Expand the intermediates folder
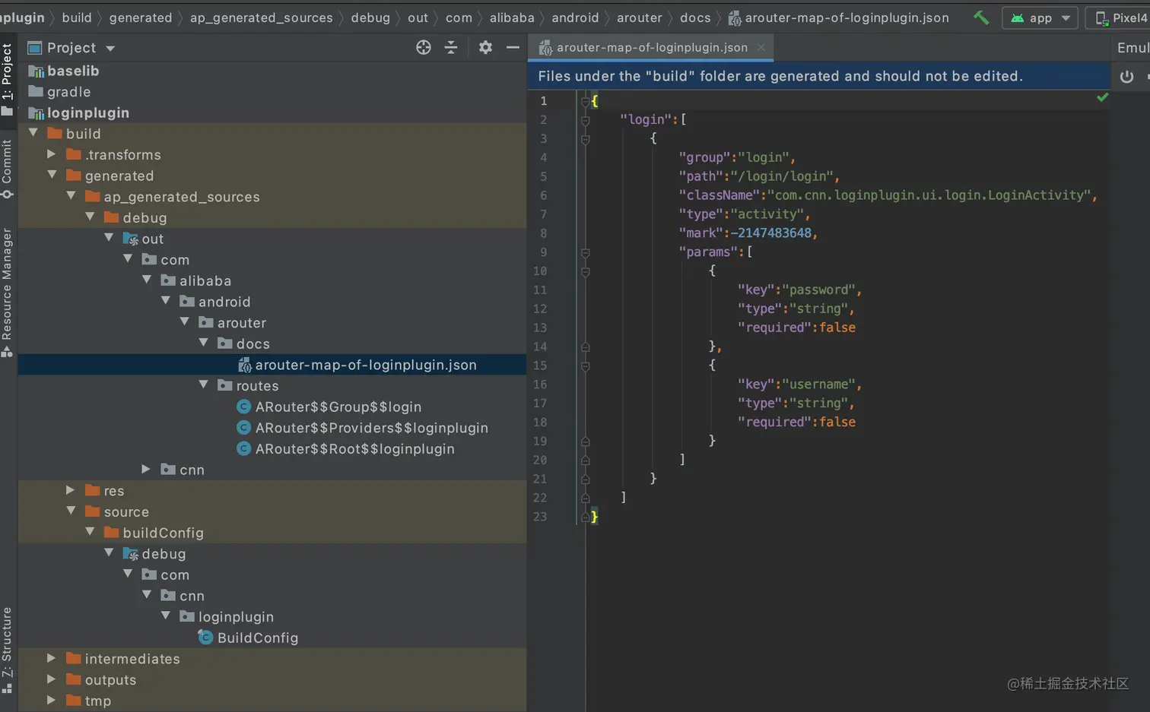 tap(52, 658)
